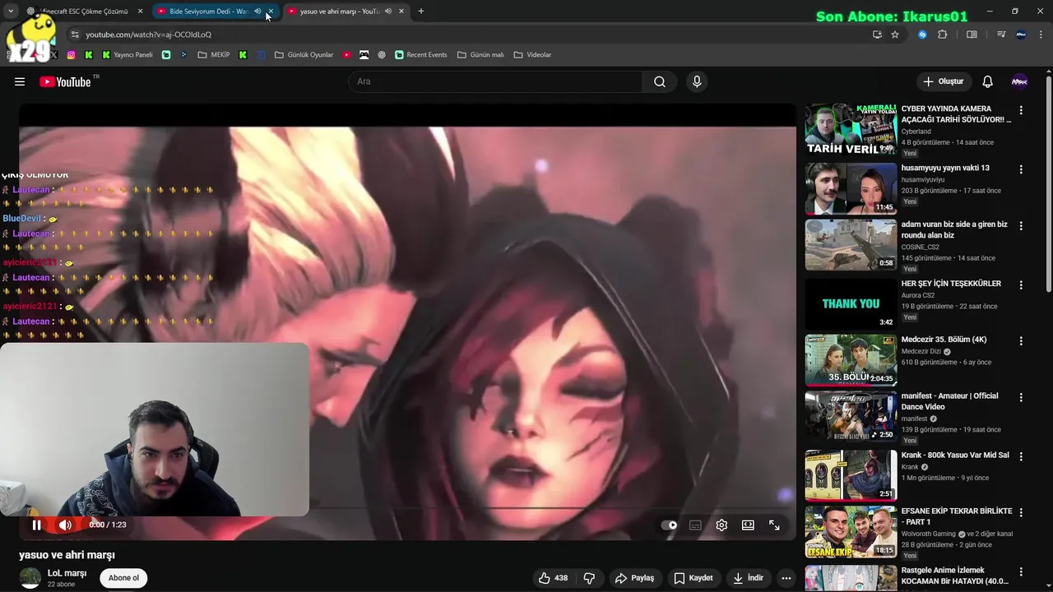Click the Oluştur create button
Image resolution: width=1053 pixels, height=592 pixels.
pyautogui.click(x=943, y=81)
